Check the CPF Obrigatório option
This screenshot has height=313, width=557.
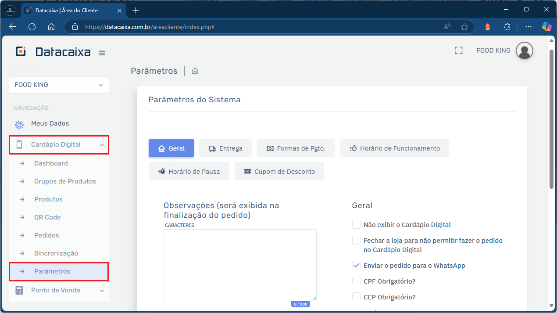point(357,281)
